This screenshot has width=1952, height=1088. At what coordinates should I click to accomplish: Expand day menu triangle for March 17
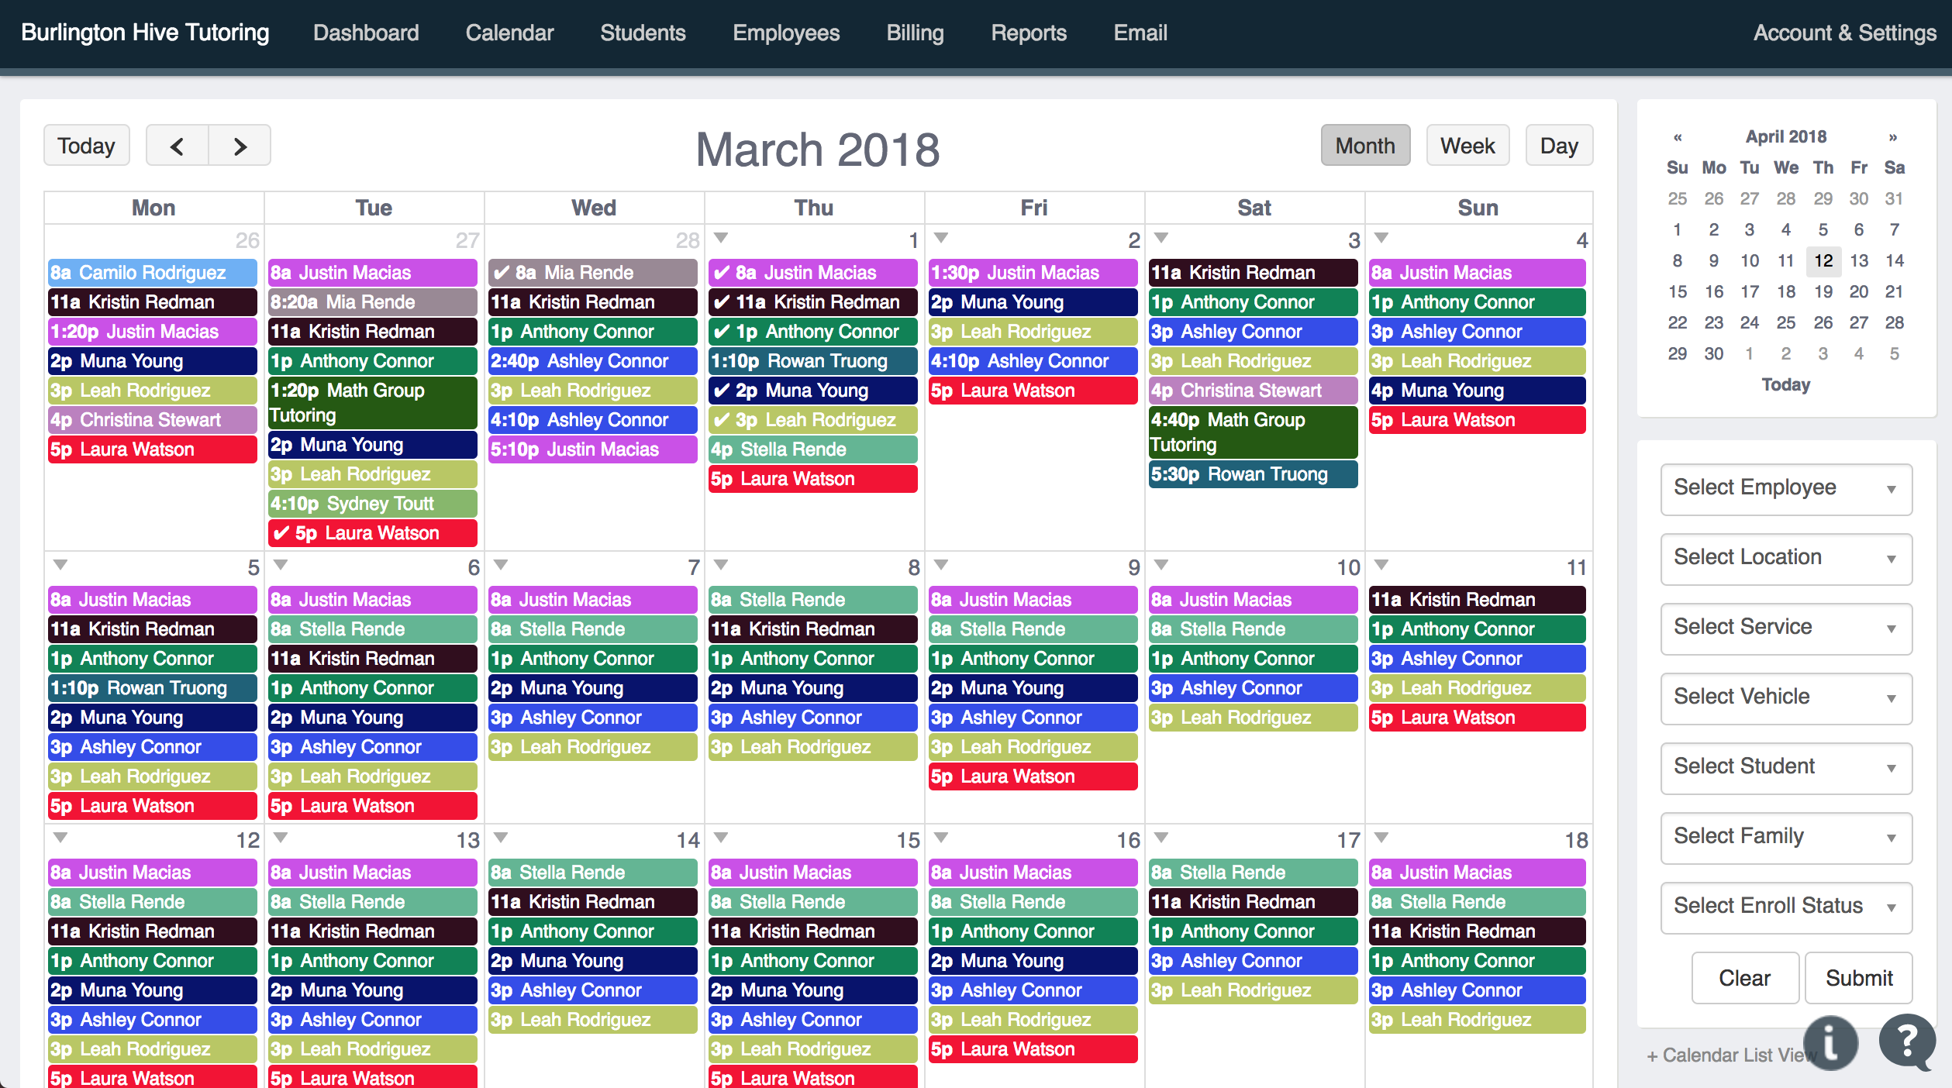[x=1161, y=838]
